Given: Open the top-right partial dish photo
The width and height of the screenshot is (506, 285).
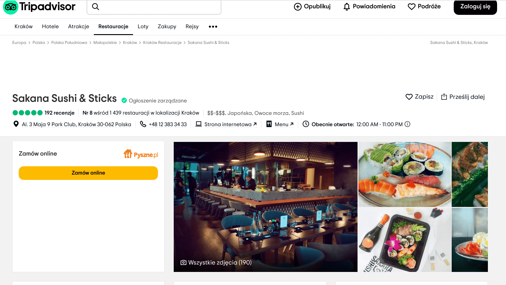Looking at the screenshot, I should 470,174.
